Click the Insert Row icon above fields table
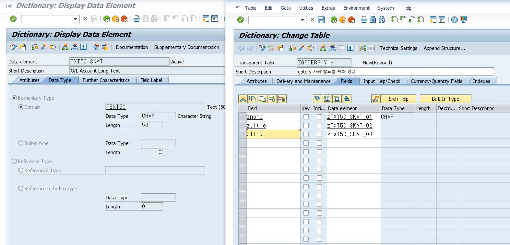 tap(272, 99)
